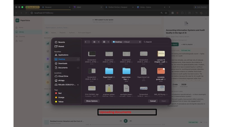Select the Yellow tag
The height and width of the screenshot is (127, 226).
coord(61,102)
